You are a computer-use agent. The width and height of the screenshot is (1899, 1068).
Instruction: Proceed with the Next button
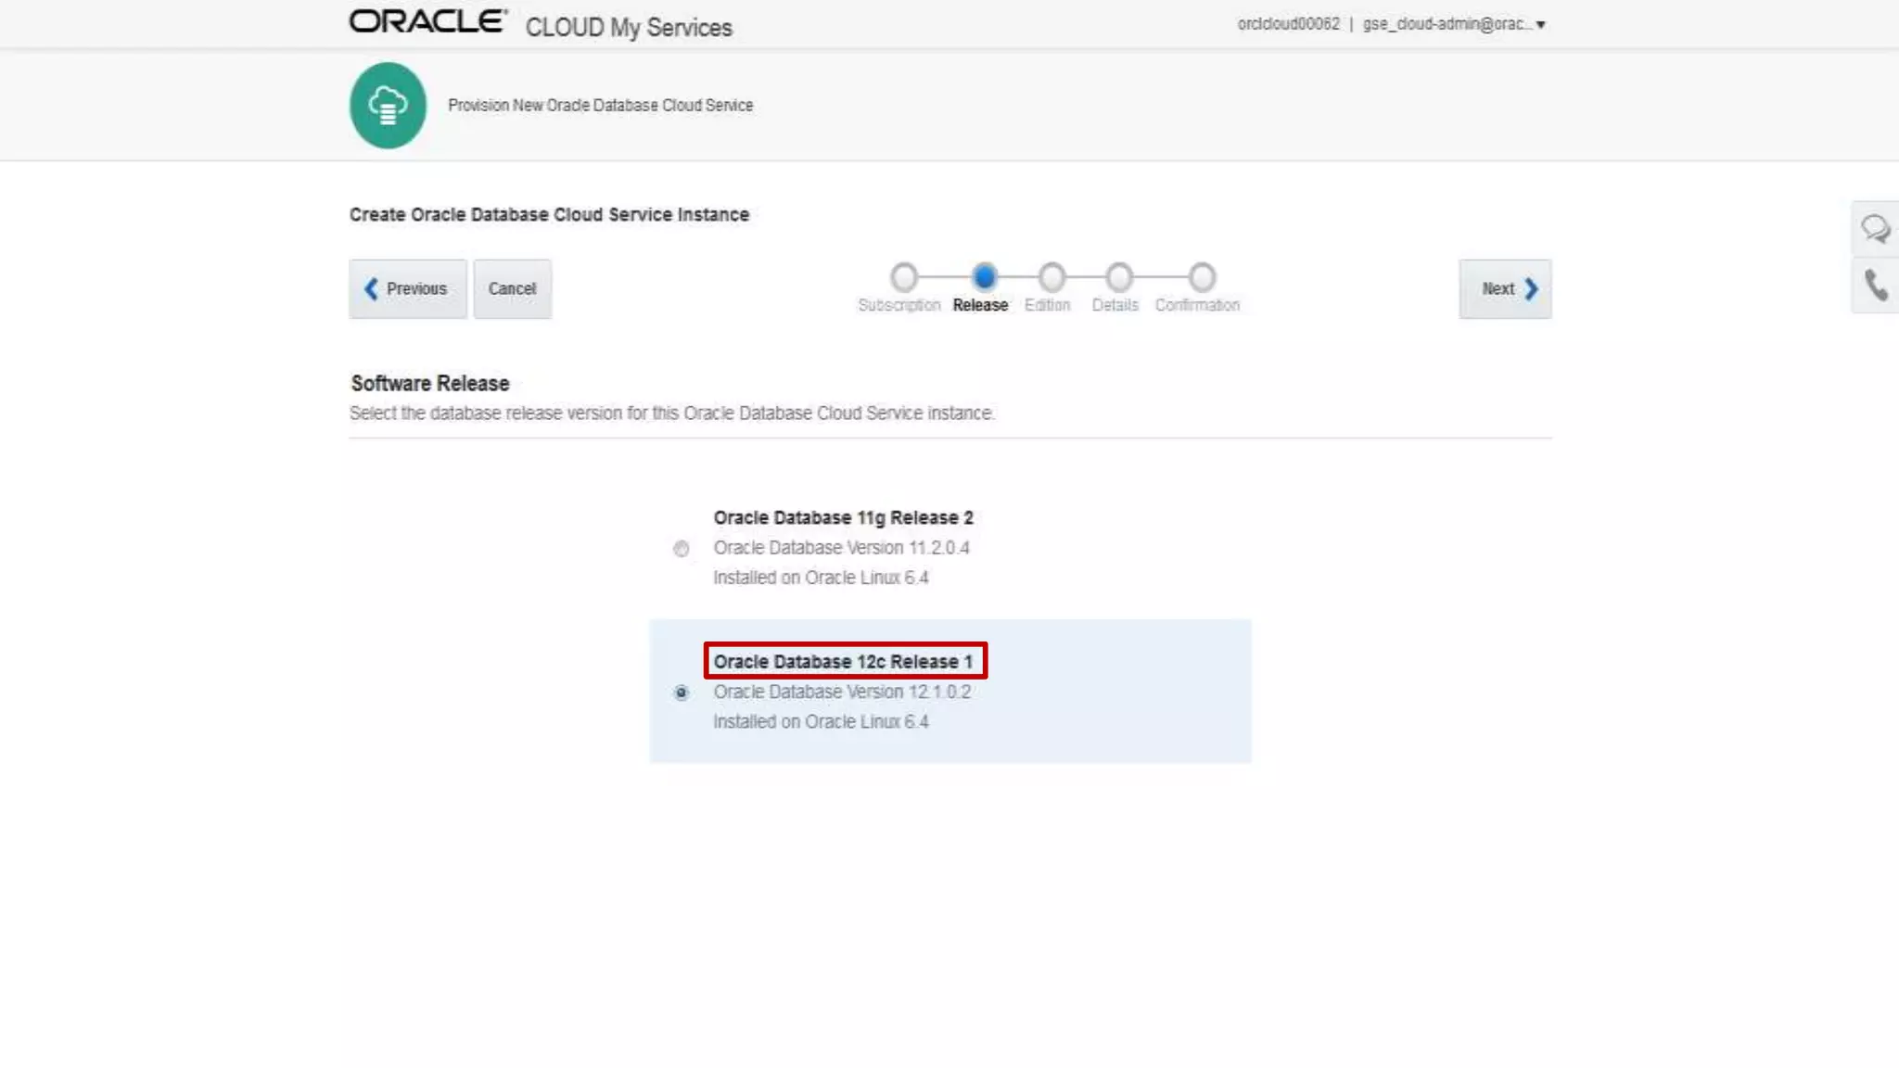[1505, 288]
